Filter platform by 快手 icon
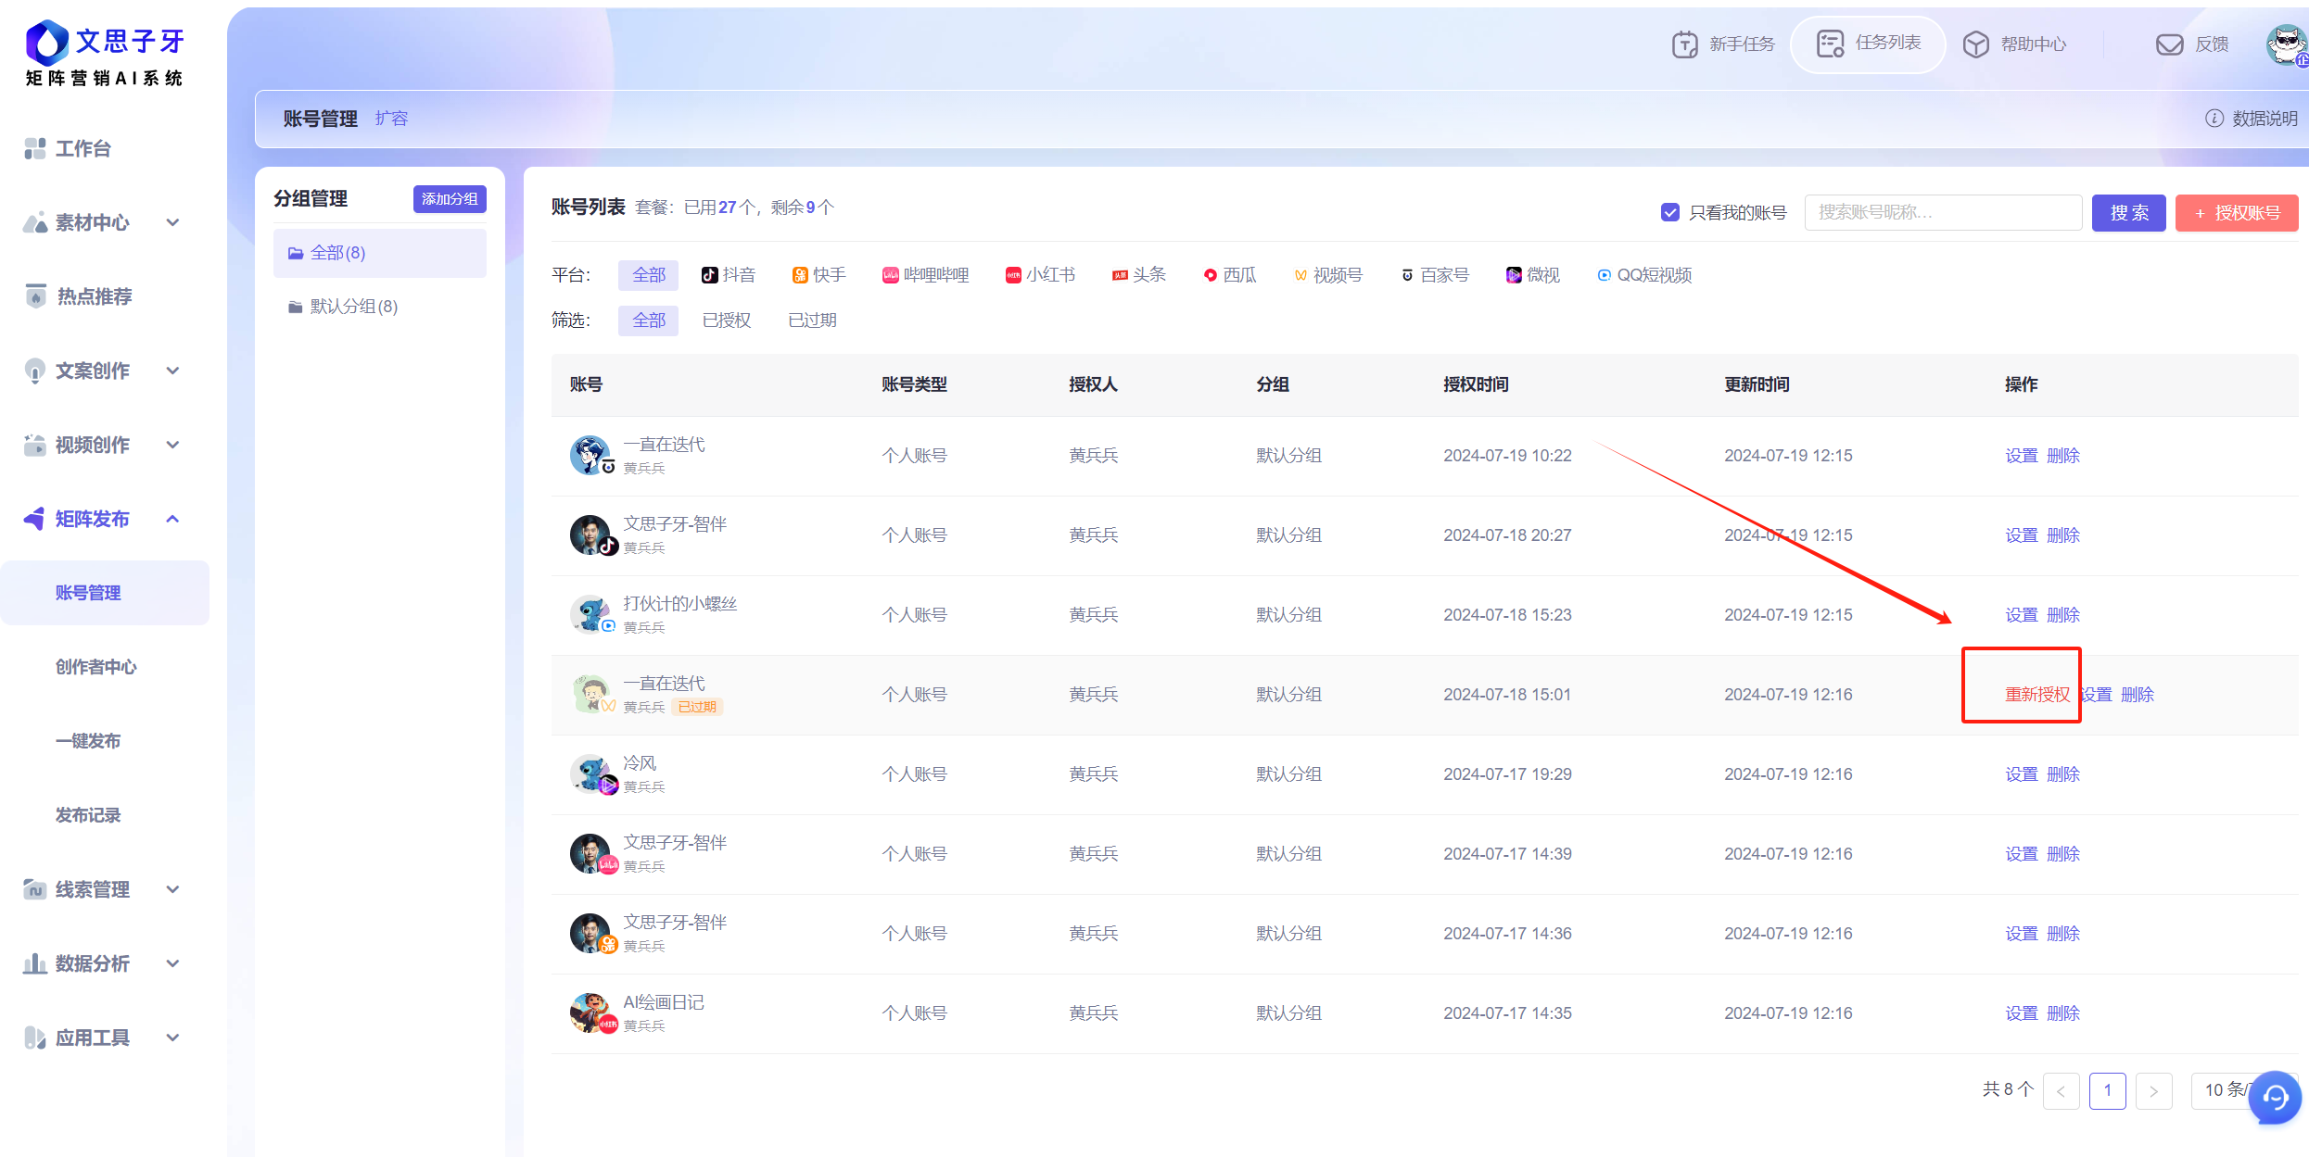The image size is (2309, 1157). click(x=800, y=275)
